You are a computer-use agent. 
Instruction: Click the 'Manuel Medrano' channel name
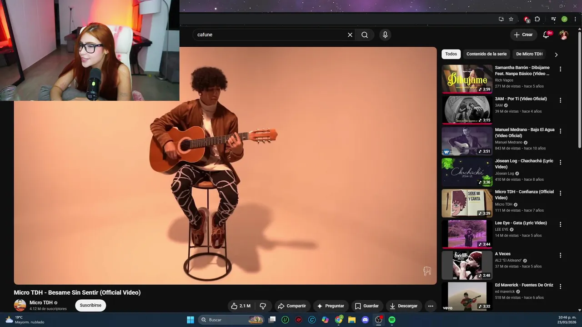[509, 143]
